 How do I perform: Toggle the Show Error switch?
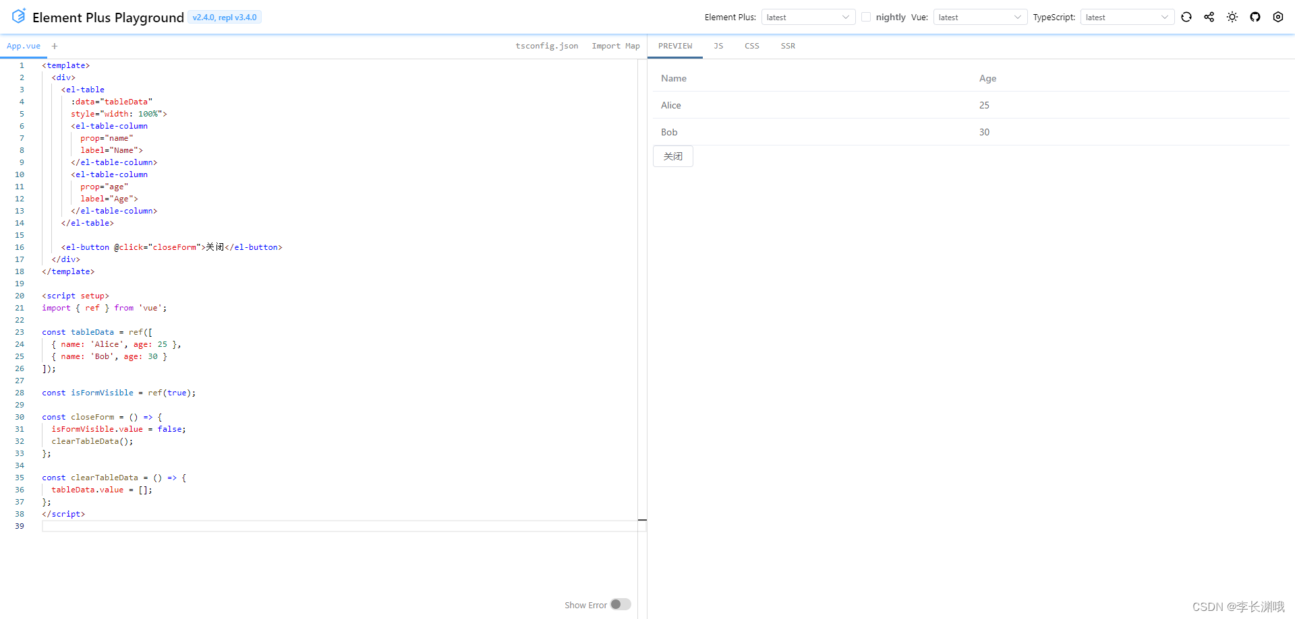click(621, 605)
